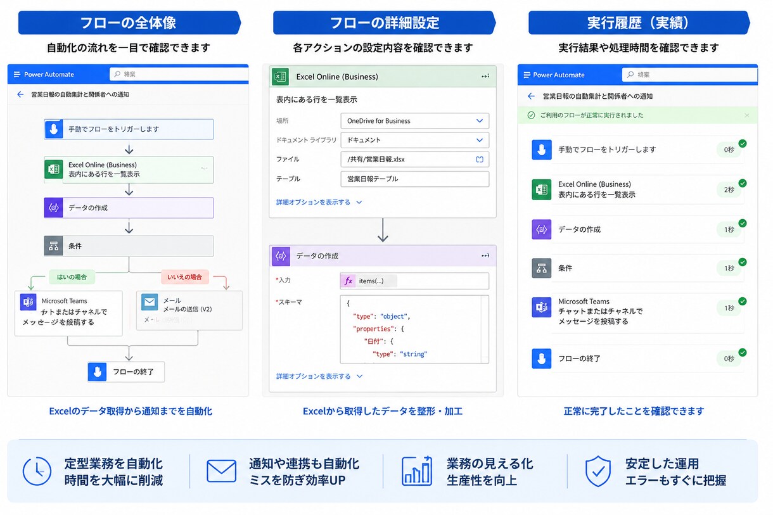Expand 詳細オプションを表示する under Excel card
Image resolution: width=773 pixels, height=515 pixels.
click(319, 202)
